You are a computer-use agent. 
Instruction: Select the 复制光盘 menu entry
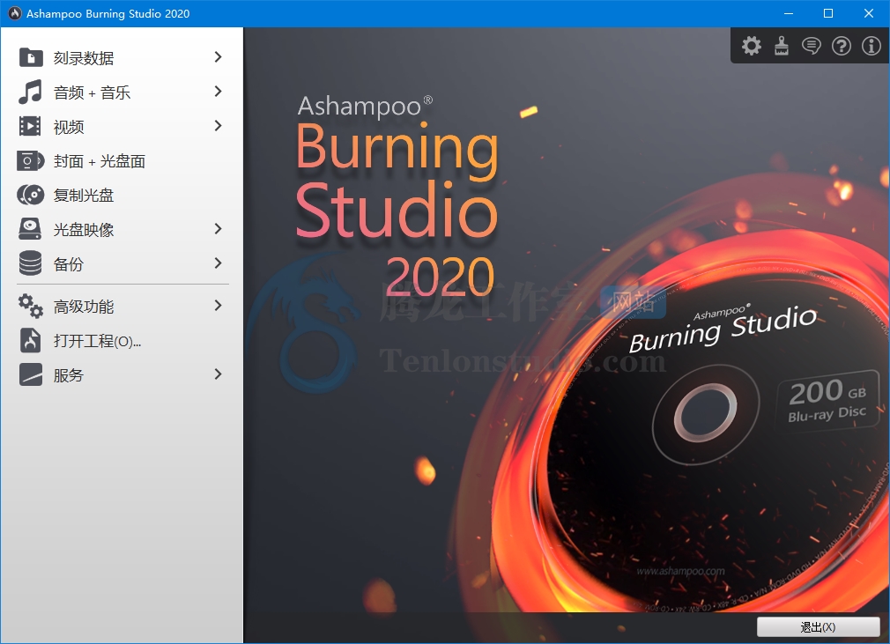click(x=122, y=195)
